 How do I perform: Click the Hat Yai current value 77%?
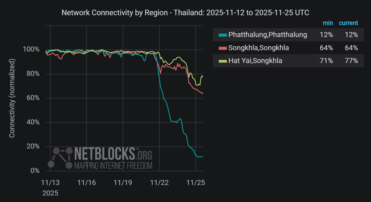352,61
